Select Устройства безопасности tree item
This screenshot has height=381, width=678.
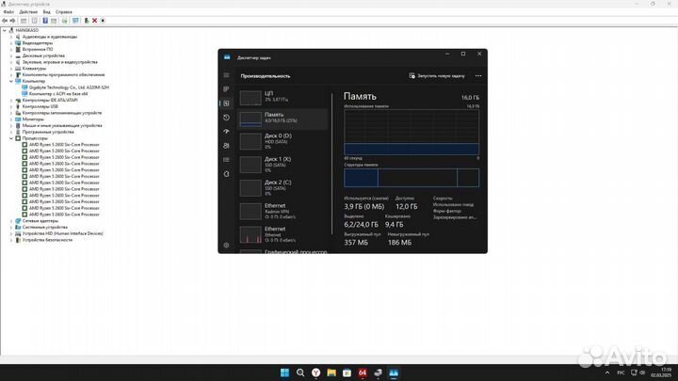pos(47,240)
